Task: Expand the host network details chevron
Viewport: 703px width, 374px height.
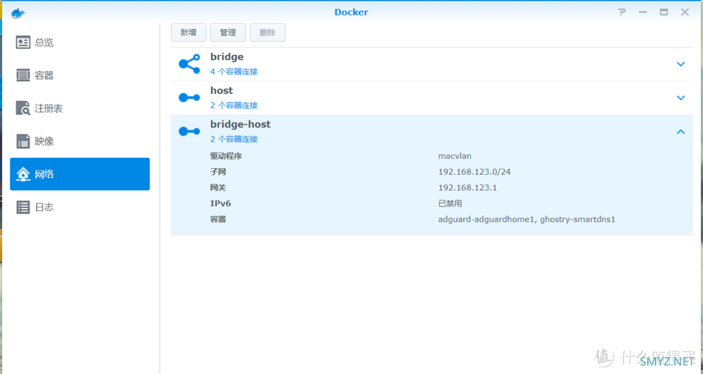Action: pos(681,98)
